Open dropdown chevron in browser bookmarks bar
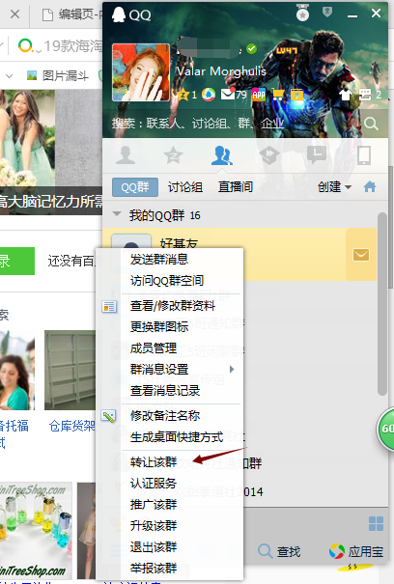This screenshot has width=394, height=584. tap(9, 76)
